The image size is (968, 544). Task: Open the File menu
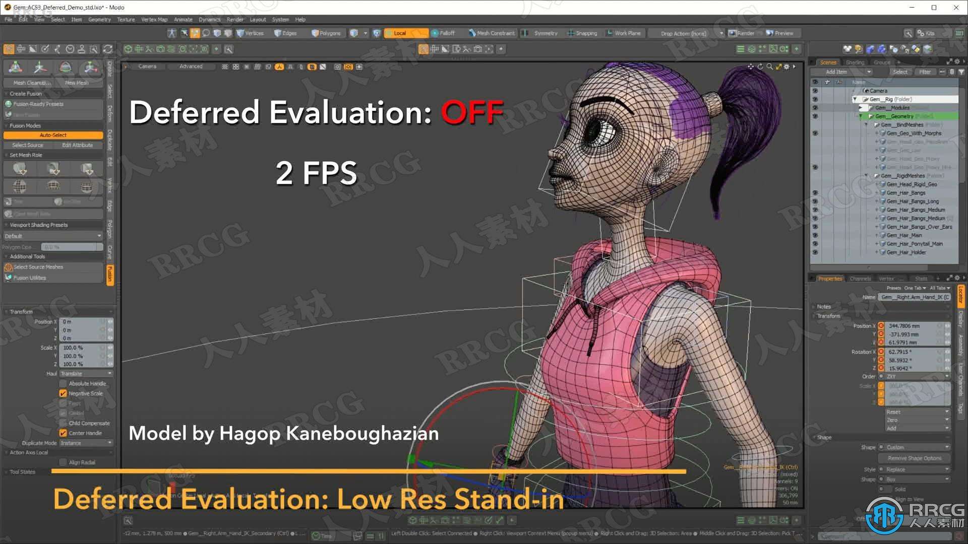[9, 20]
